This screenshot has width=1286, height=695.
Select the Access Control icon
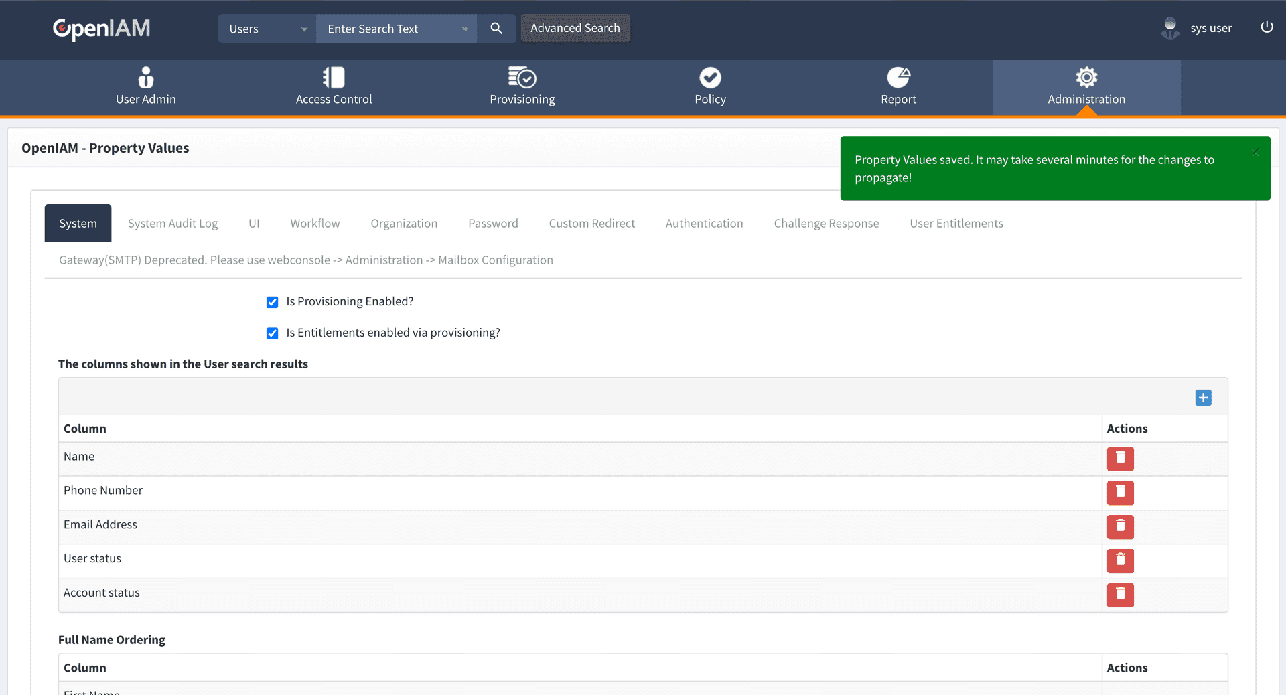tap(334, 86)
